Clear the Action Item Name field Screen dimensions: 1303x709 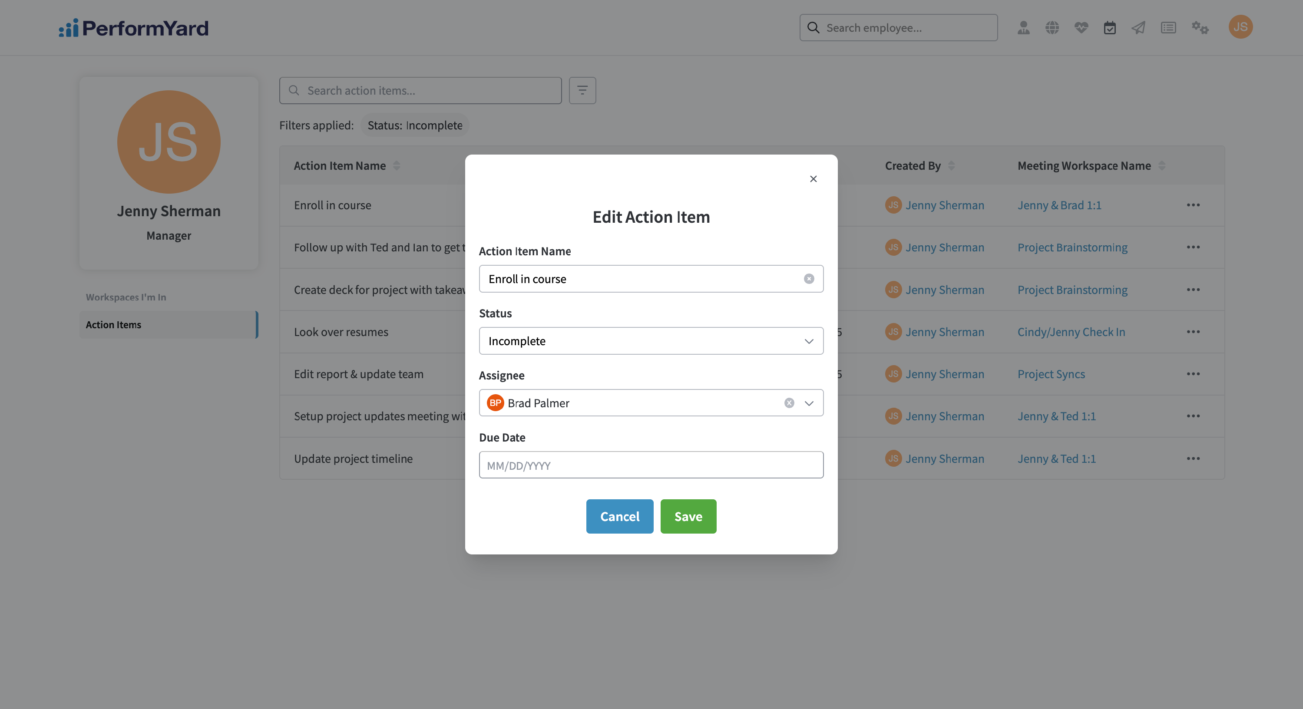809,279
